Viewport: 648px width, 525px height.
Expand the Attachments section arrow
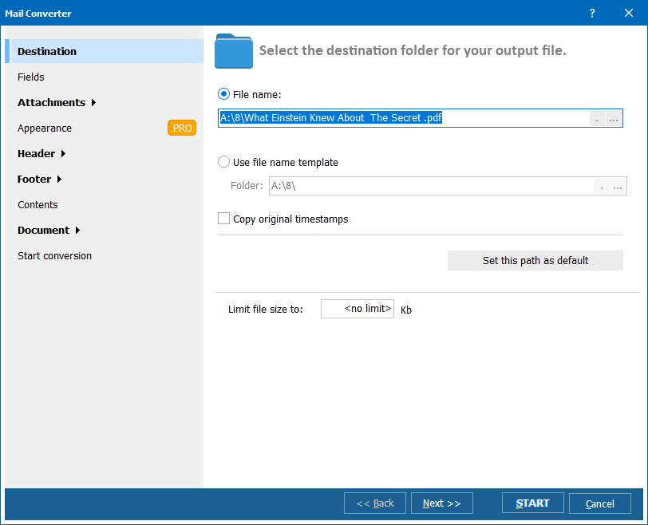point(93,103)
